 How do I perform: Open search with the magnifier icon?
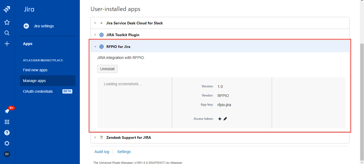[x=7, y=33]
